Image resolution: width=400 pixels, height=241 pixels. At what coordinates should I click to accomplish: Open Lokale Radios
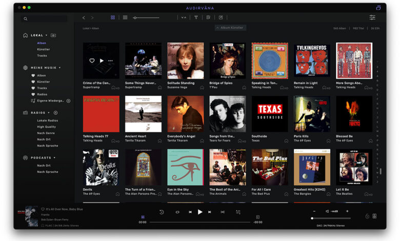pyautogui.click(x=48, y=120)
